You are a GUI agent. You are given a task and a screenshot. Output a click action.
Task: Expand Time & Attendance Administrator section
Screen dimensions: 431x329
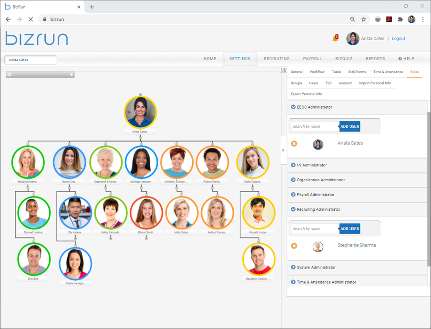[293, 282]
